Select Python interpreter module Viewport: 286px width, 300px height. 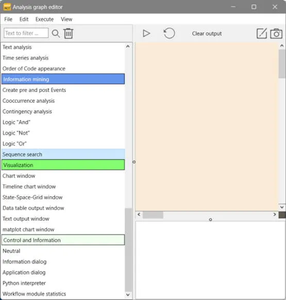63,283
